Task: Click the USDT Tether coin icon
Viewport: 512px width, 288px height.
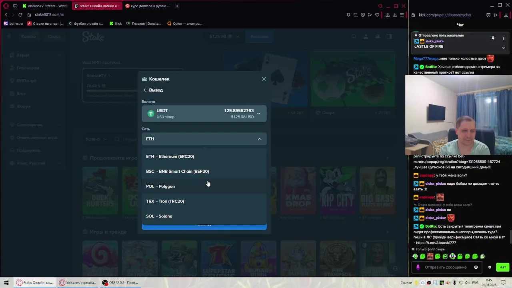Action: coord(151,114)
